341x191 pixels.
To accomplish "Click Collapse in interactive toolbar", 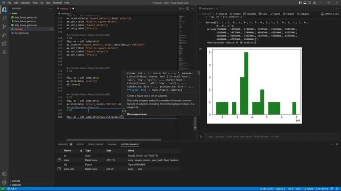I will tap(303, 14).
